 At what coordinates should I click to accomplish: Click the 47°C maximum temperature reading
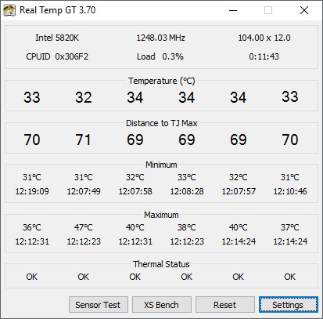[x=84, y=227]
